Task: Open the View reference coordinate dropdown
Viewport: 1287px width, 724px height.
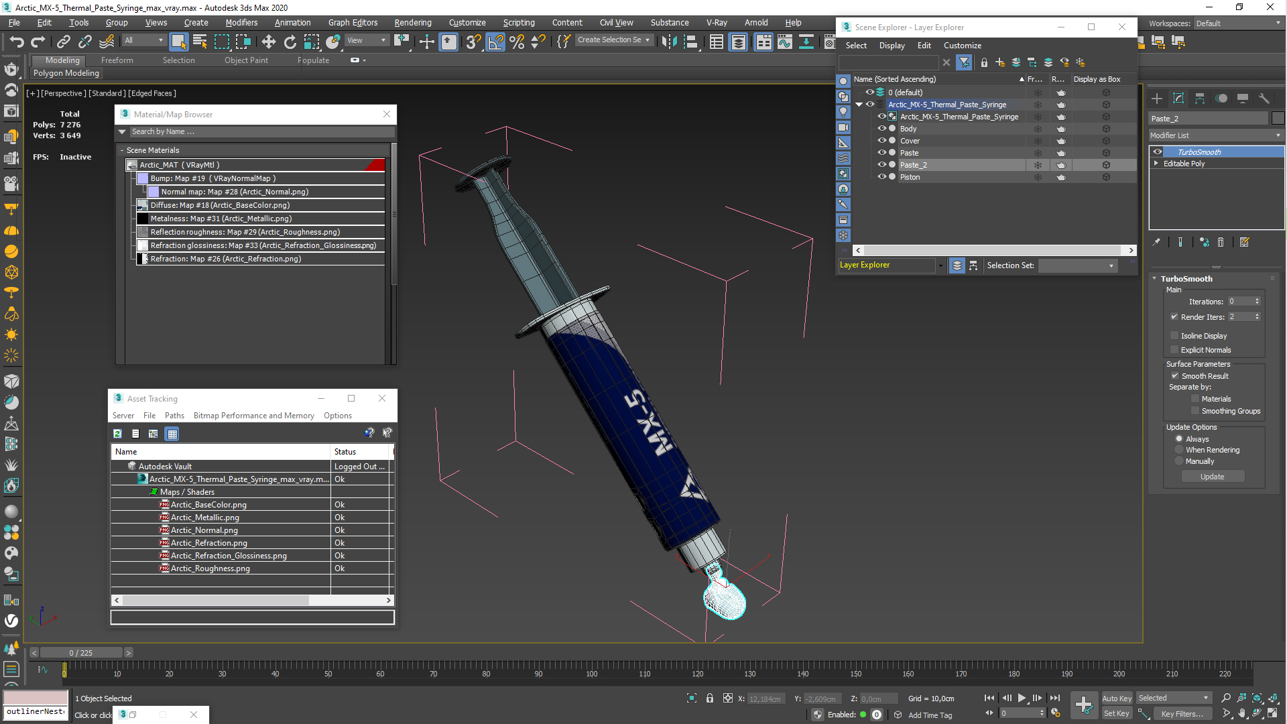Action: tap(366, 40)
